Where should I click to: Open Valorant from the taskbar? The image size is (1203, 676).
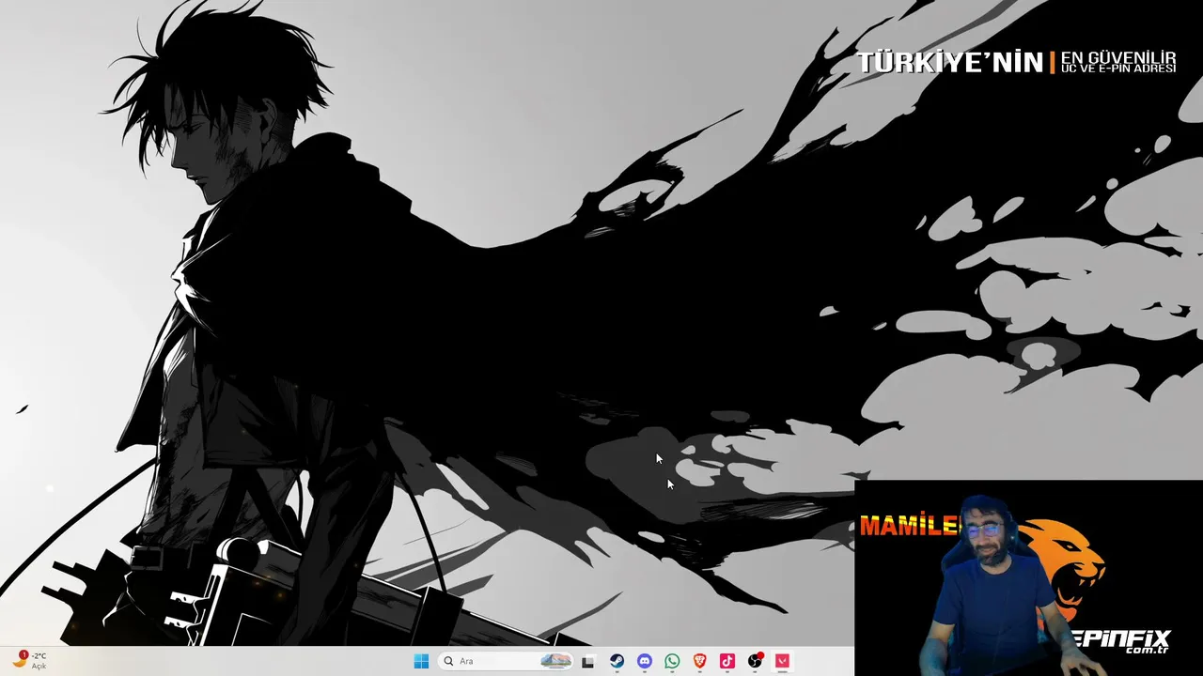click(x=782, y=661)
